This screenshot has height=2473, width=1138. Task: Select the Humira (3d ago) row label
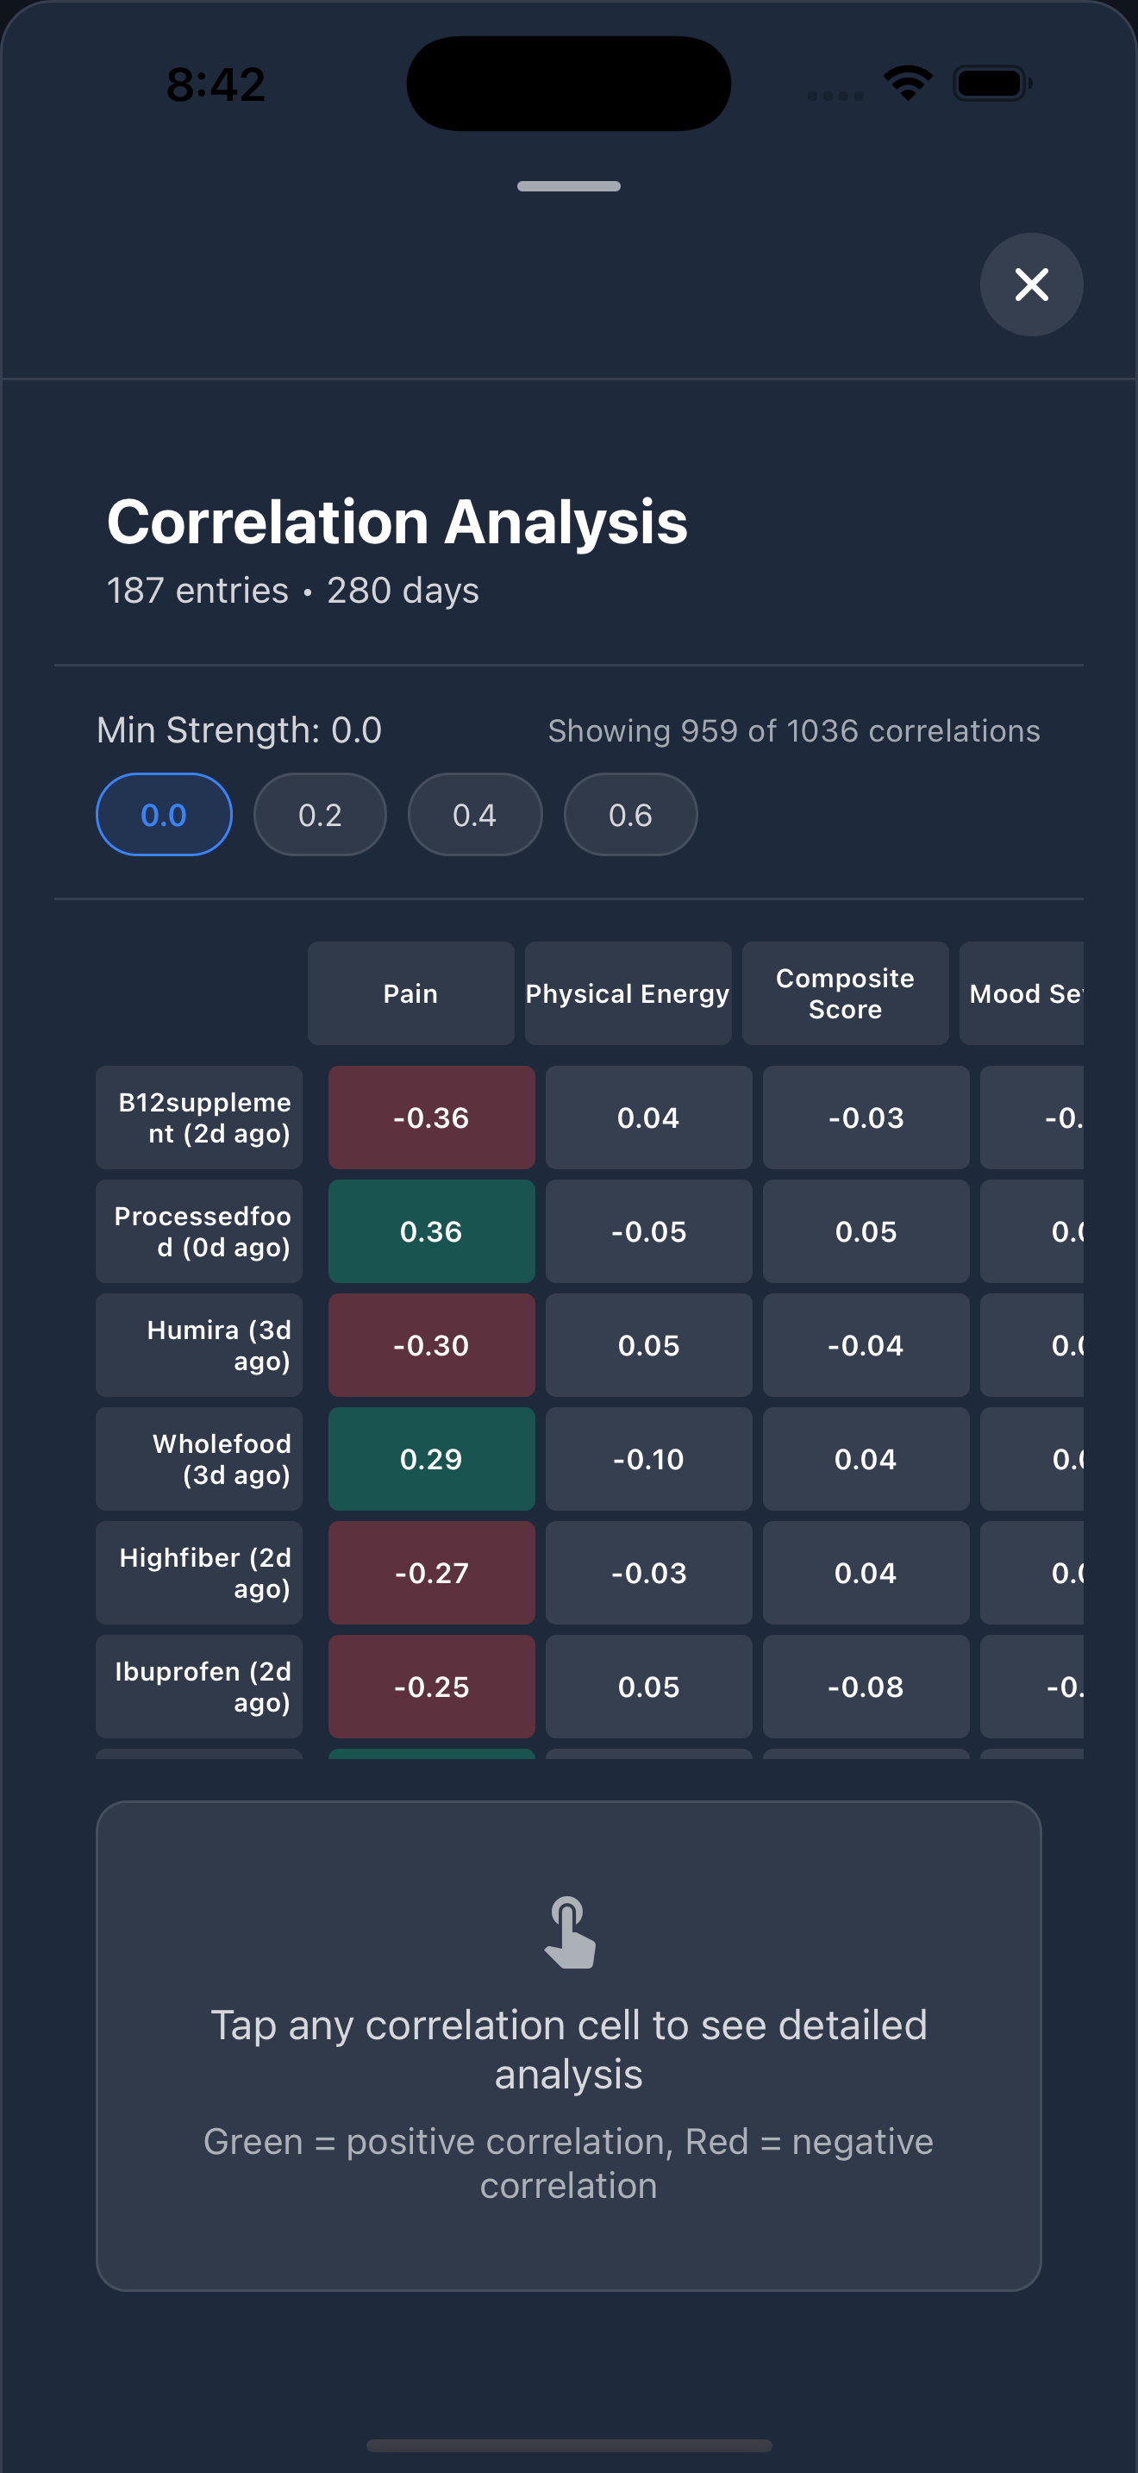click(200, 1345)
